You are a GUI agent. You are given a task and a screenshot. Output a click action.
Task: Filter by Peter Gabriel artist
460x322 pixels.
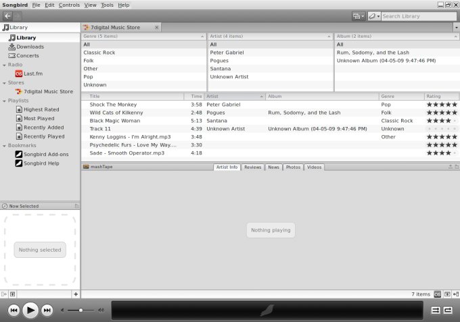(227, 53)
